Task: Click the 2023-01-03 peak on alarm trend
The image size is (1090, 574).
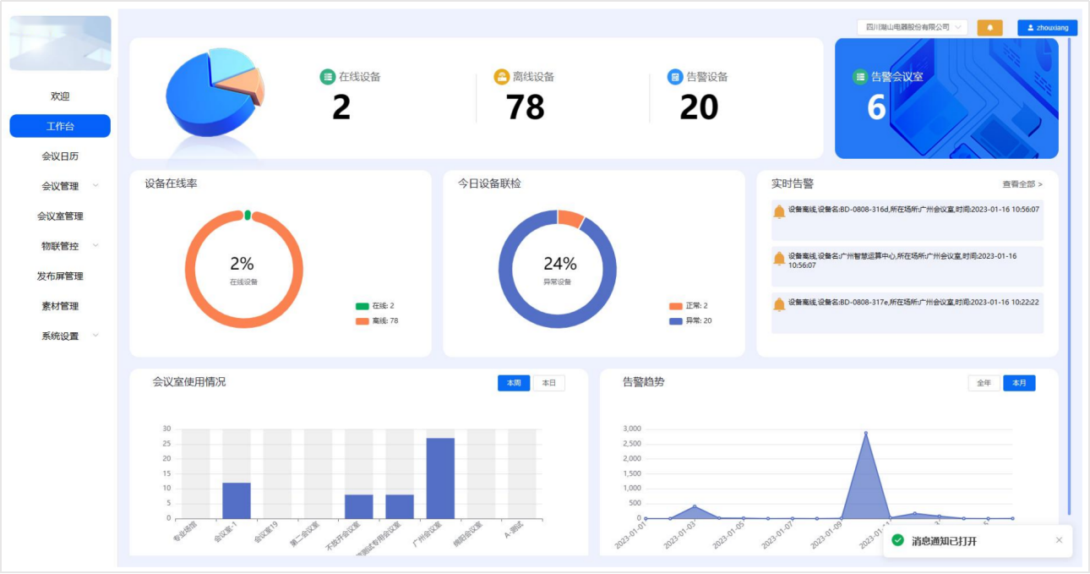Action: click(695, 506)
